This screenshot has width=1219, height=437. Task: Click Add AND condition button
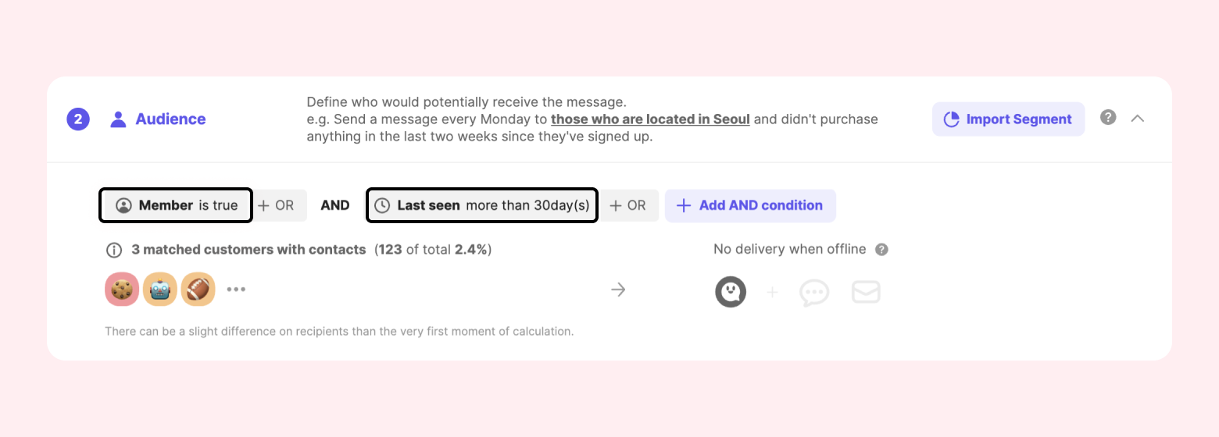tap(750, 205)
